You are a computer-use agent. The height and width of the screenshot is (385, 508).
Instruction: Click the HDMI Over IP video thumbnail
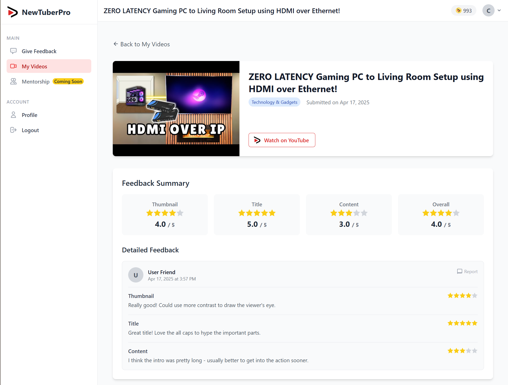click(176, 108)
